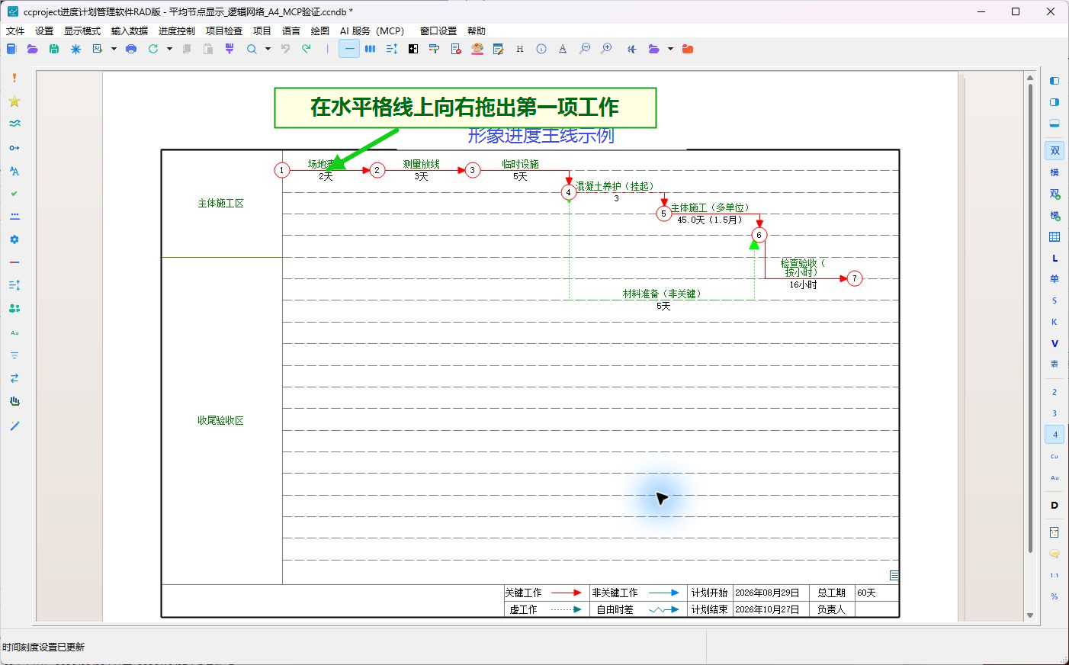Click the 2026年08月29日 planned start date
The image size is (1069, 665).
tap(767, 593)
